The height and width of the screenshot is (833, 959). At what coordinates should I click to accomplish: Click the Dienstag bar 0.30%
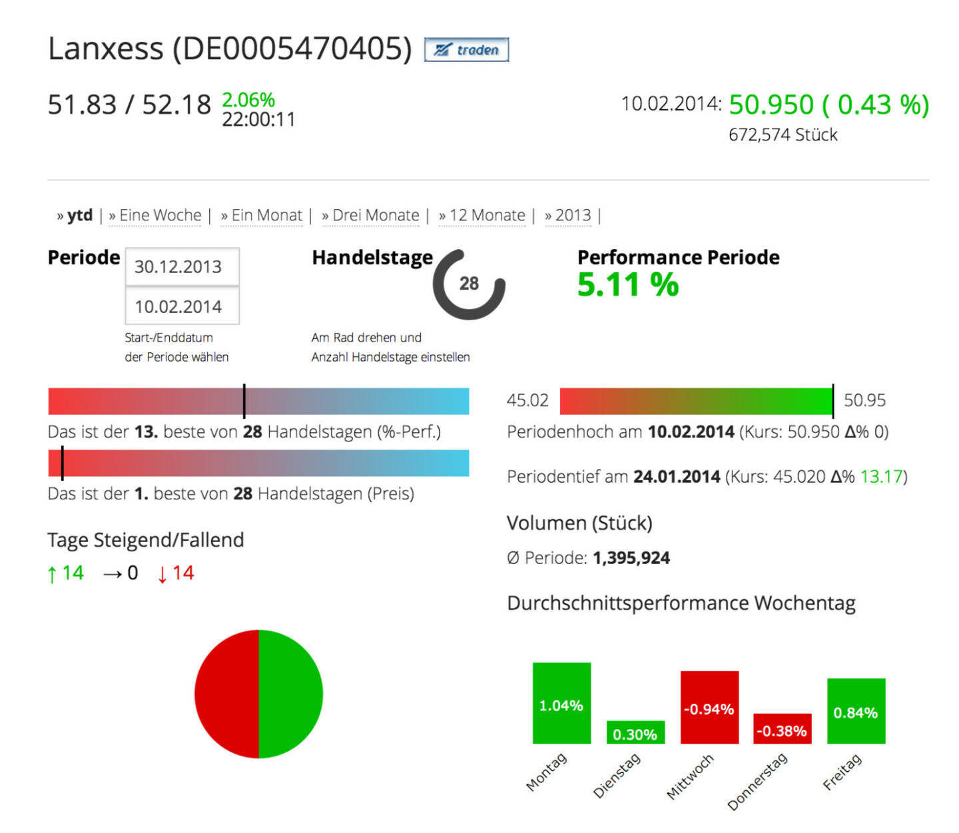tap(635, 732)
